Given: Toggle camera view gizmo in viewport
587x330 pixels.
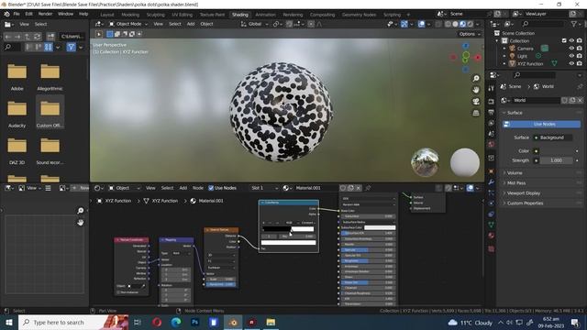Looking at the screenshot, I should tap(476, 102).
